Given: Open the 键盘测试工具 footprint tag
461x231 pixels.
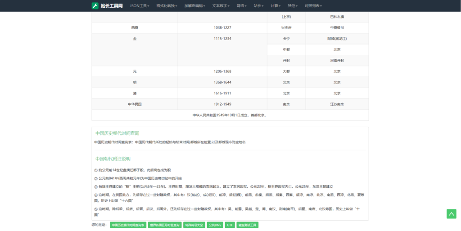Looking at the screenshot, I should click(247, 225).
